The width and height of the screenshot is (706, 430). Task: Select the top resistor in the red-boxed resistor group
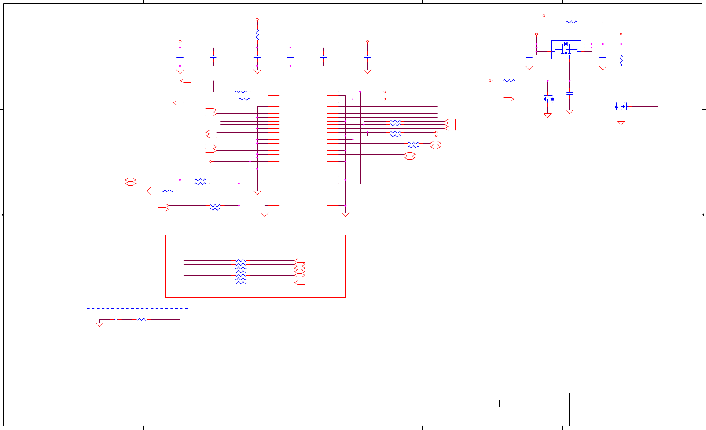(241, 260)
